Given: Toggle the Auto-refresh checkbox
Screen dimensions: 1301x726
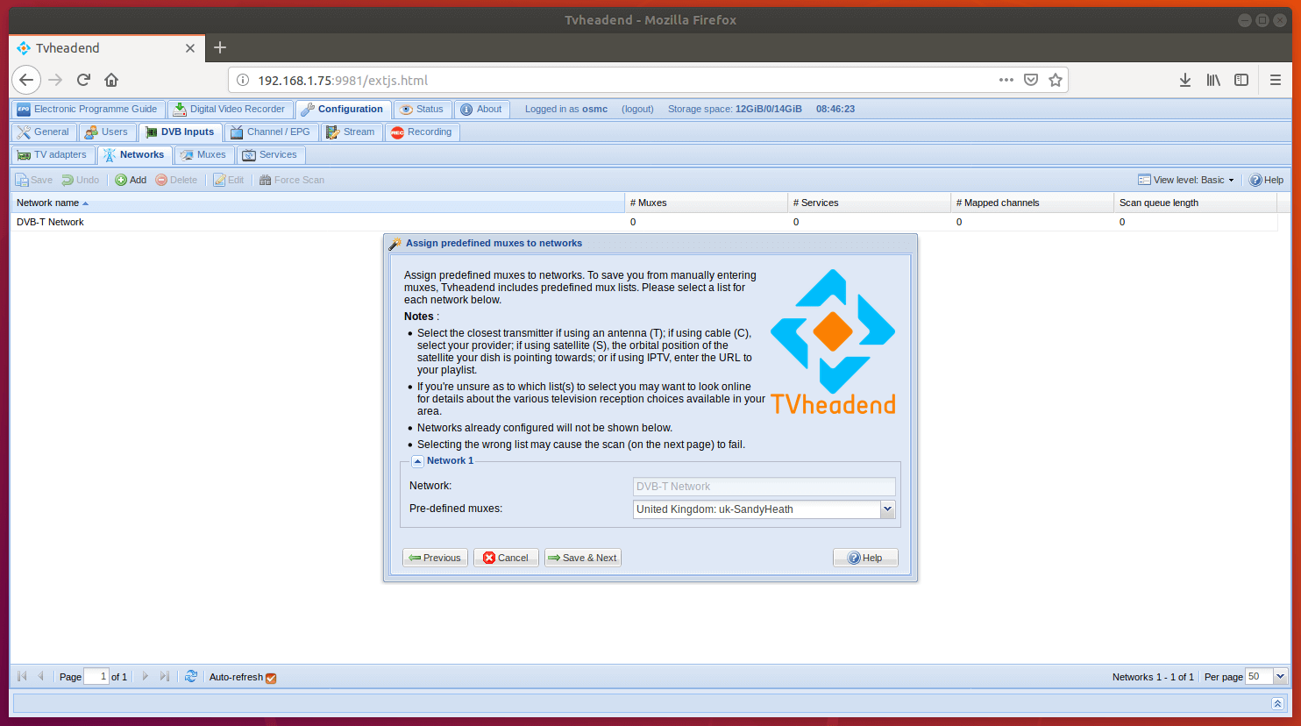Looking at the screenshot, I should (x=271, y=678).
